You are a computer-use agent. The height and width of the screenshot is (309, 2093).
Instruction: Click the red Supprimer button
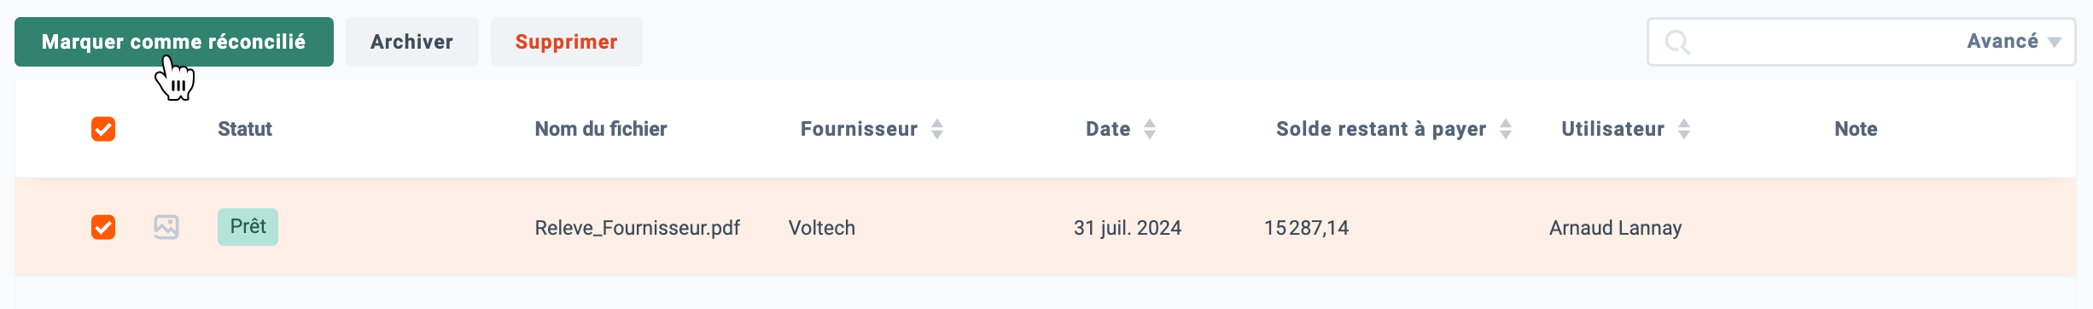[x=567, y=42]
